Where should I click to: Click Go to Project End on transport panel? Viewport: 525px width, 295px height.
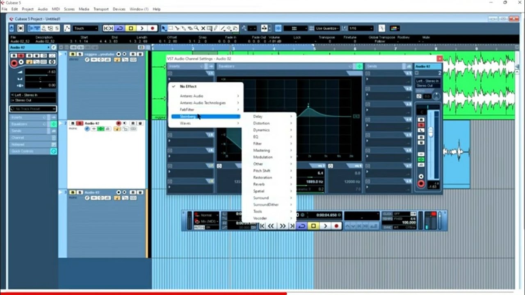tap(292, 226)
